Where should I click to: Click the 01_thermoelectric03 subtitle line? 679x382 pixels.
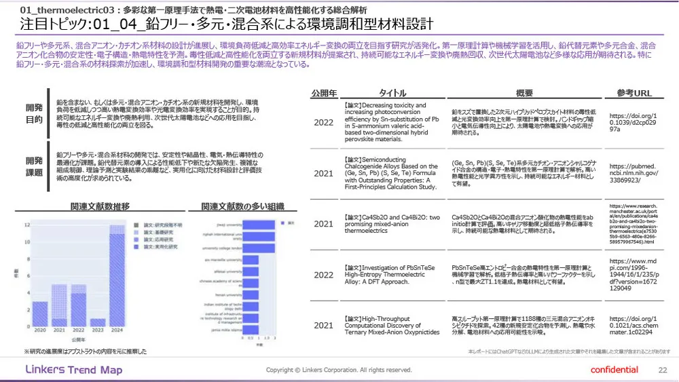point(194,9)
